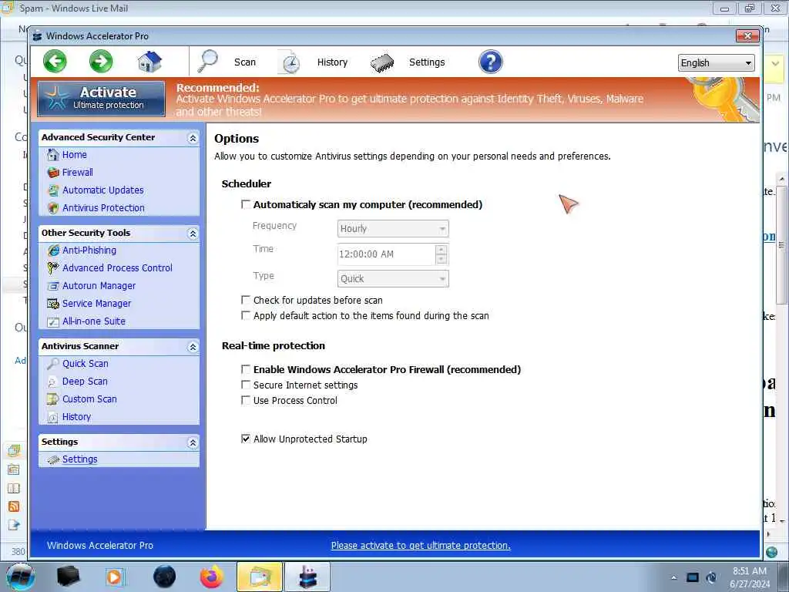Check 'Check for updates before scan'
Image resolution: width=789 pixels, height=592 pixels.
point(246,300)
